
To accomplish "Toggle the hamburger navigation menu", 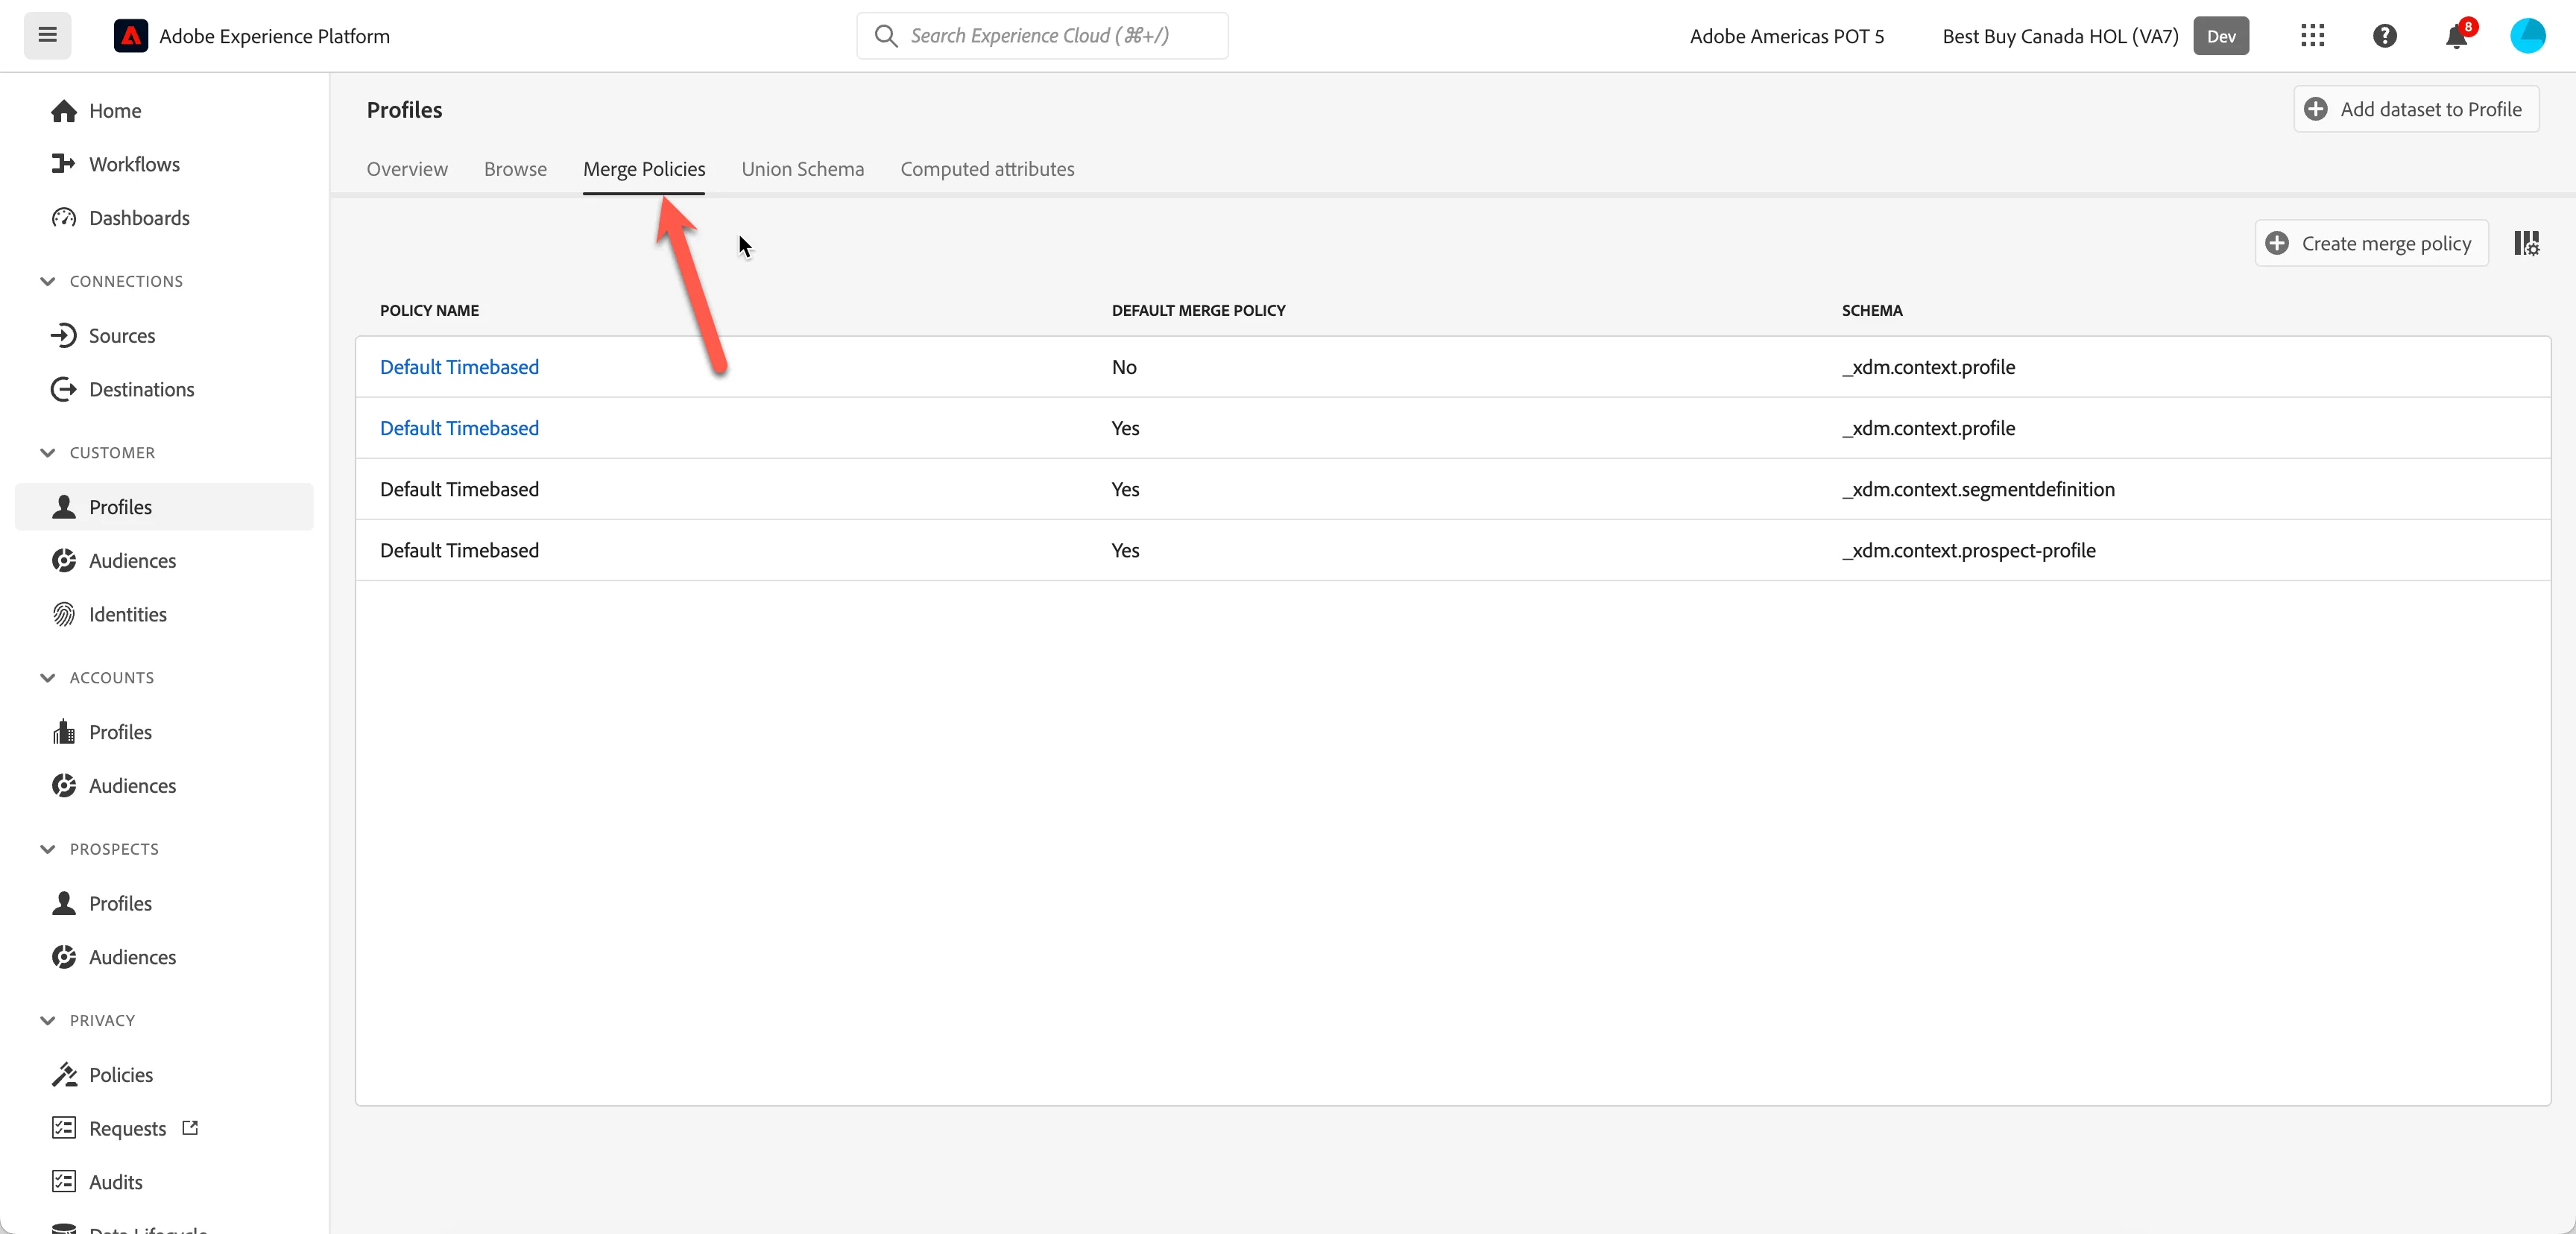I will coord(47,36).
